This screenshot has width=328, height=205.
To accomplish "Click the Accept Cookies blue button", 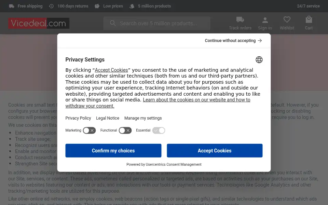I will point(215,150).
